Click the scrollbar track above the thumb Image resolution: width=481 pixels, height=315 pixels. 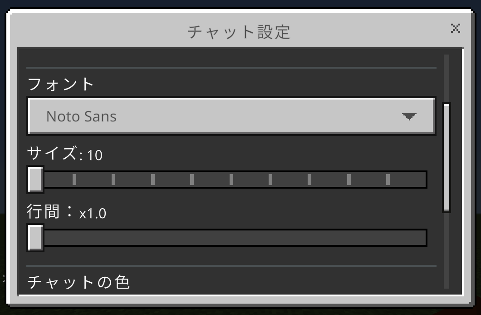(x=447, y=77)
